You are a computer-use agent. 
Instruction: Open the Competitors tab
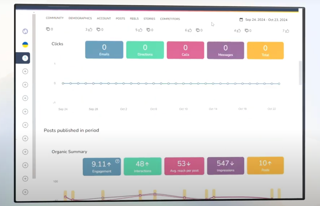click(170, 19)
